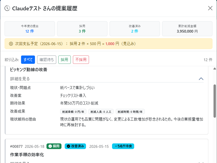The width and height of the screenshot is (217, 163).
Task: Click the coin icon in the 次回支払予定 banner
Action: [11, 44]
